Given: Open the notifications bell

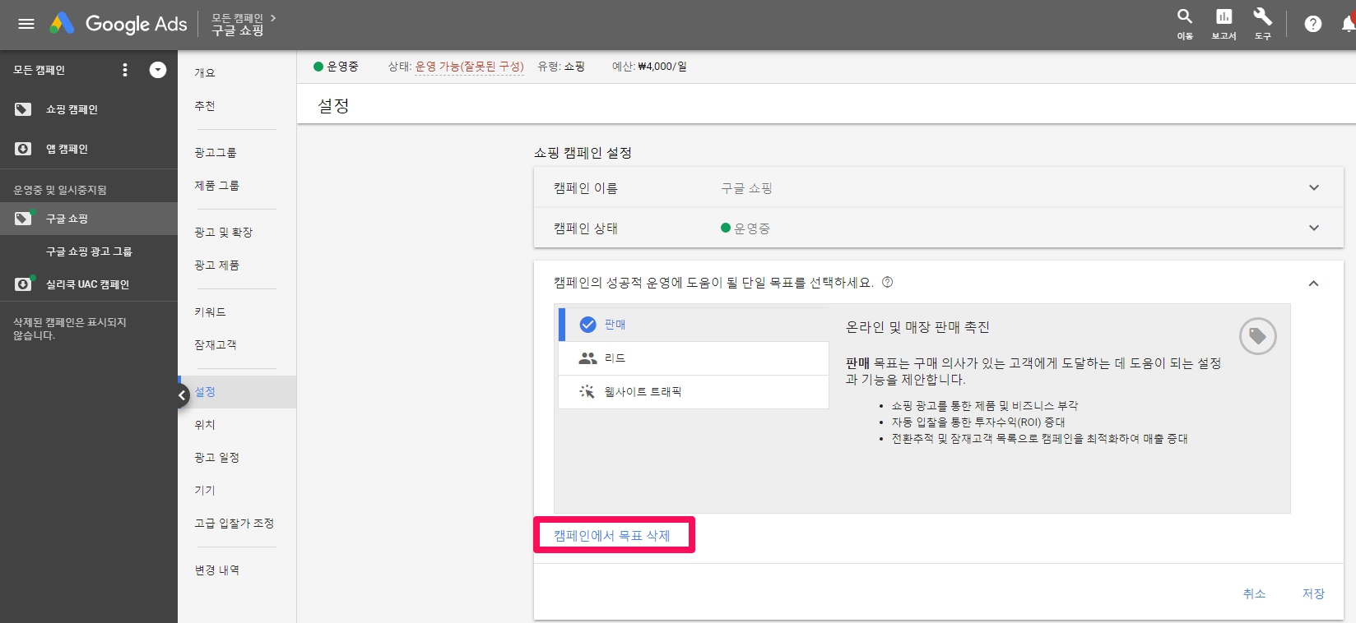Looking at the screenshot, I should click(x=1347, y=24).
